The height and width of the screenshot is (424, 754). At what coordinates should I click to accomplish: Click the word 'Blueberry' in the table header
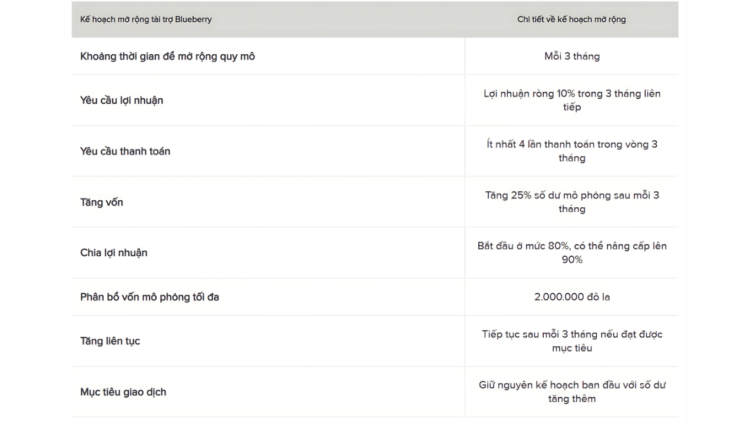point(193,19)
